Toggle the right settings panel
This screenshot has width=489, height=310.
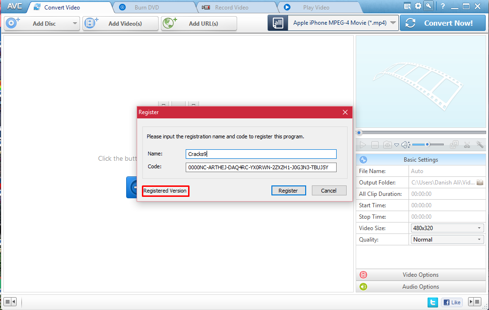[475, 301]
